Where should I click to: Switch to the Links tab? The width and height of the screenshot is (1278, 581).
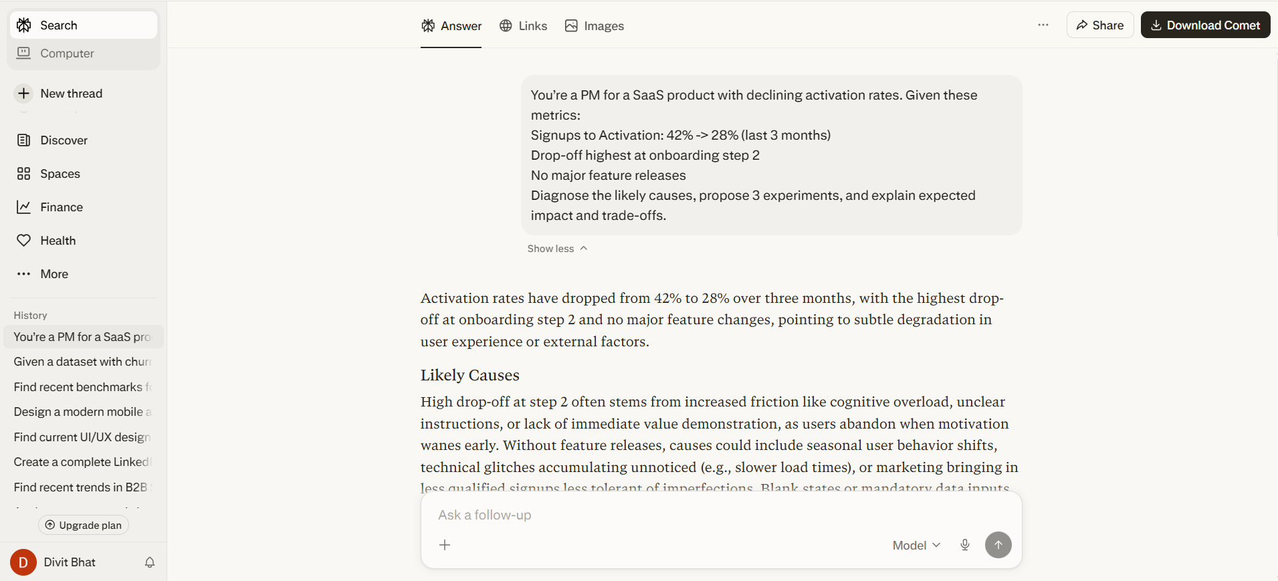[523, 25]
